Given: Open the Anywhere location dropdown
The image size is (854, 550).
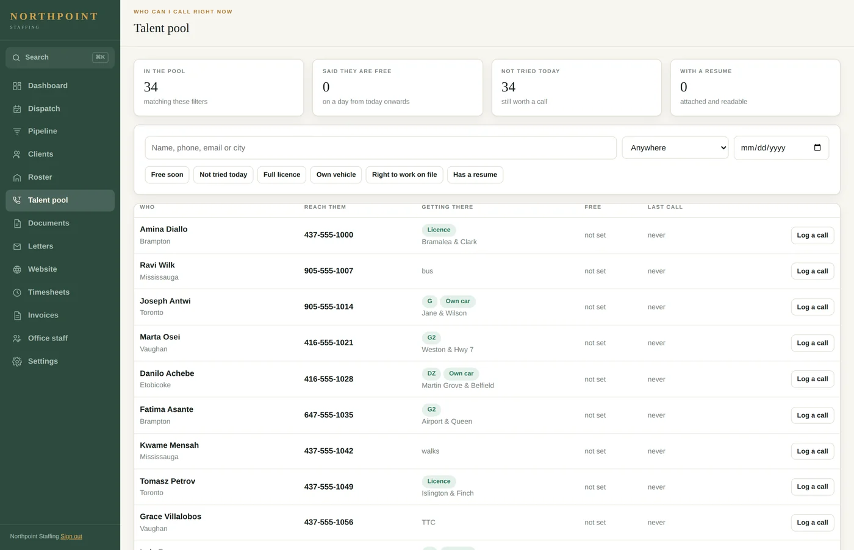Looking at the screenshot, I should tap(675, 148).
